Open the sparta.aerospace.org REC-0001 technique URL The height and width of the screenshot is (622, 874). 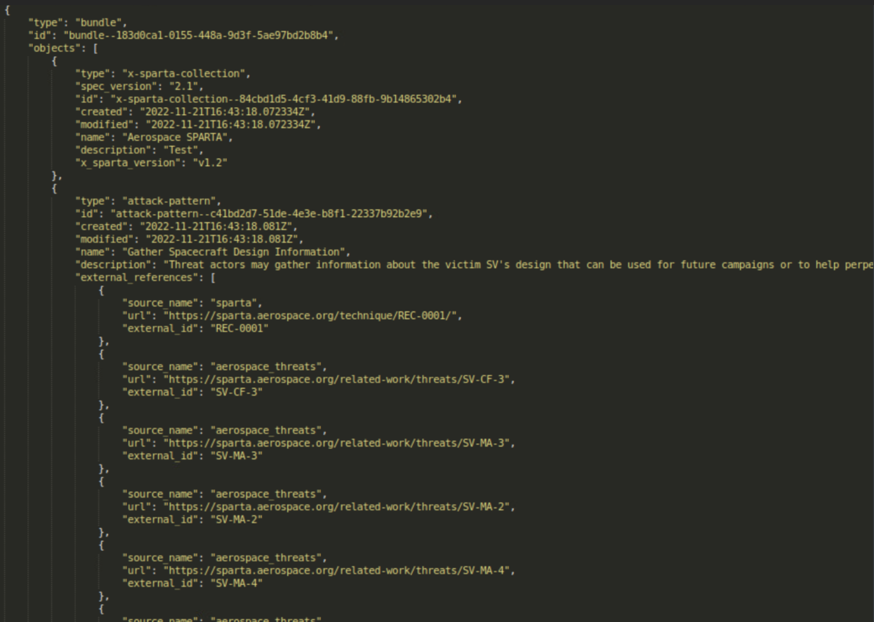pyautogui.click(x=310, y=315)
